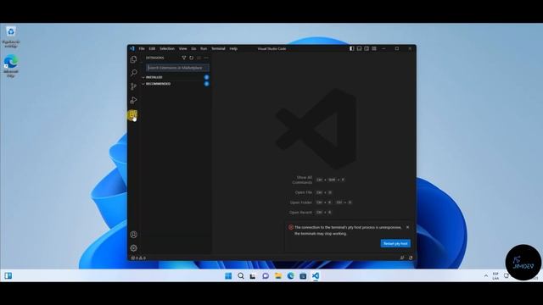The image size is (543, 305).
Task: Select the Microsoft Edge desktop shortcut
Action: pyautogui.click(x=11, y=66)
